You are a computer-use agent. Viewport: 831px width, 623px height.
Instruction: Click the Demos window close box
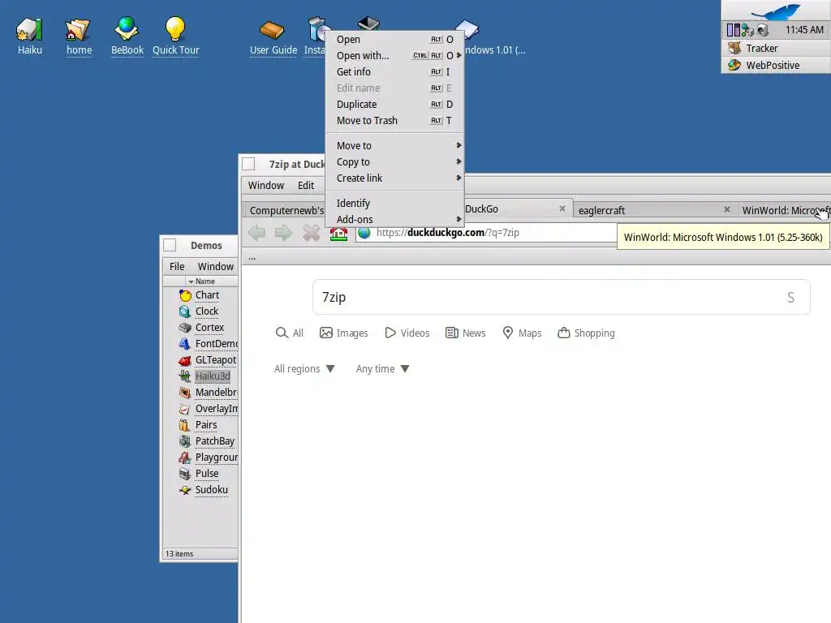[x=170, y=245]
